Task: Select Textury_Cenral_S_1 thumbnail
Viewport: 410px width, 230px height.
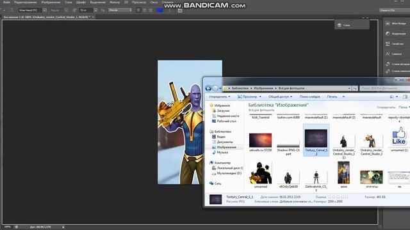Action: coord(316,141)
